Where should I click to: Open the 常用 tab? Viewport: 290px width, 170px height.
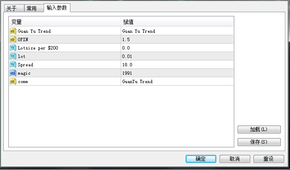(x=31, y=8)
